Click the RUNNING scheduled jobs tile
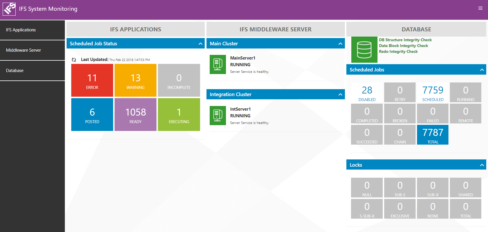 tap(466, 92)
